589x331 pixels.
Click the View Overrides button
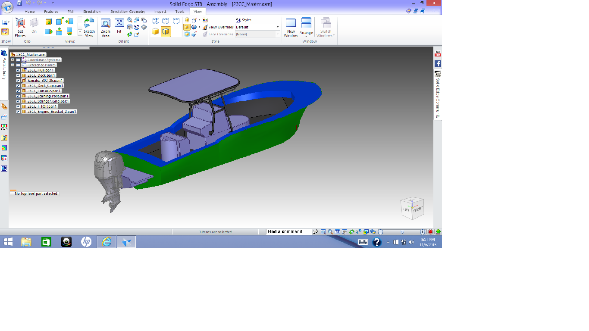[x=218, y=27]
